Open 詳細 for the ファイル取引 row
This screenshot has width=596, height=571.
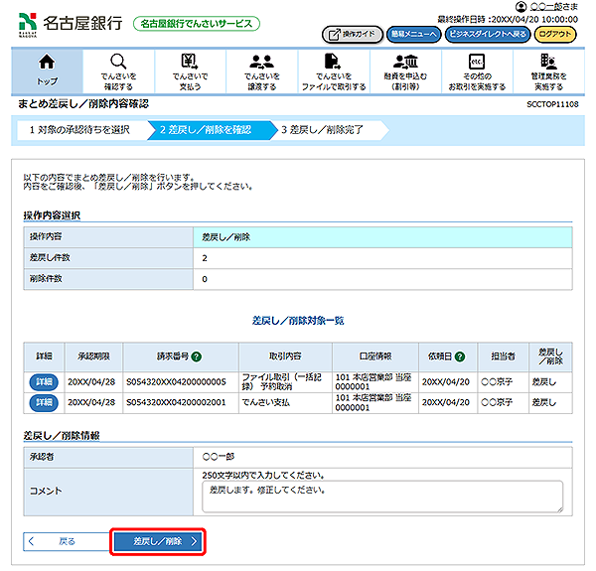tap(44, 381)
